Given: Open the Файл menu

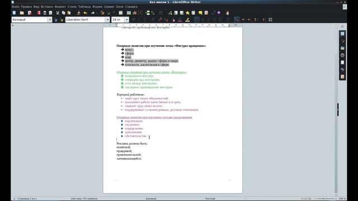Looking at the screenshot, I should pyautogui.click(x=16, y=7).
